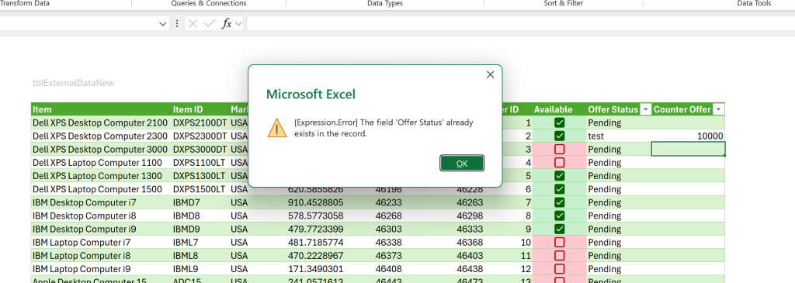This screenshot has height=283, width=795.
Task: Select the Counter Offer cell 10000
Action: [x=688, y=136]
